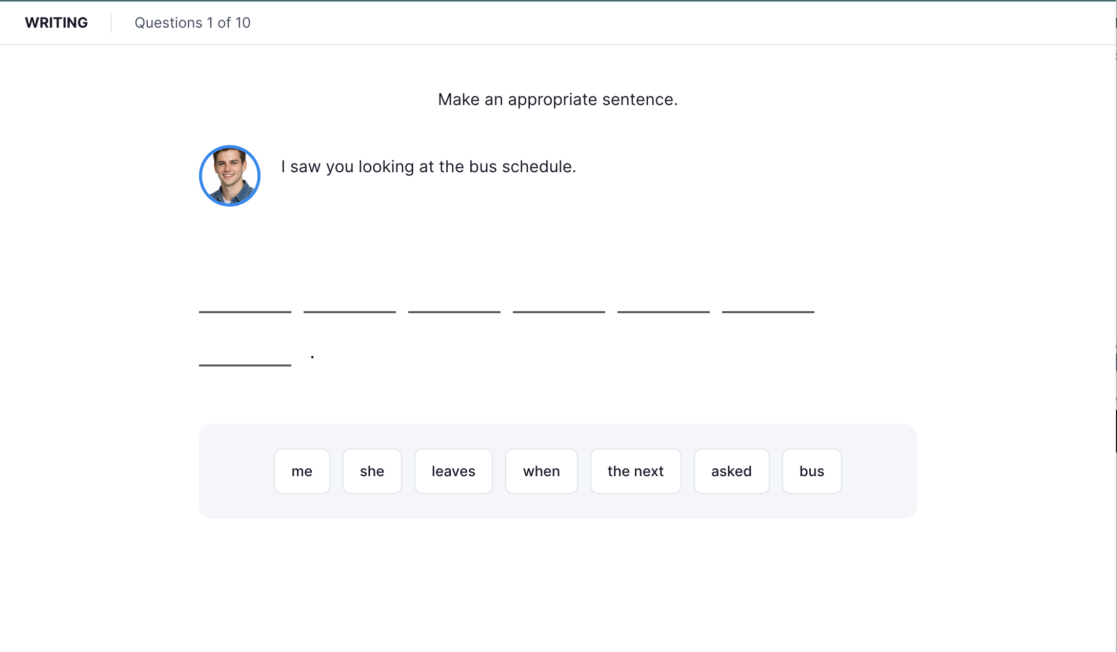Click the prompt "Make an appropriate sentence."
This screenshot has height=652, width=1117.
[x=558, y=99]
